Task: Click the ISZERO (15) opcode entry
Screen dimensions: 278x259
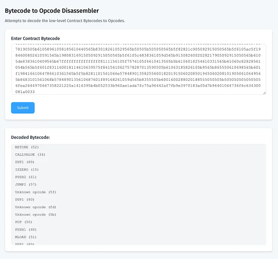Action: [27, 170]
